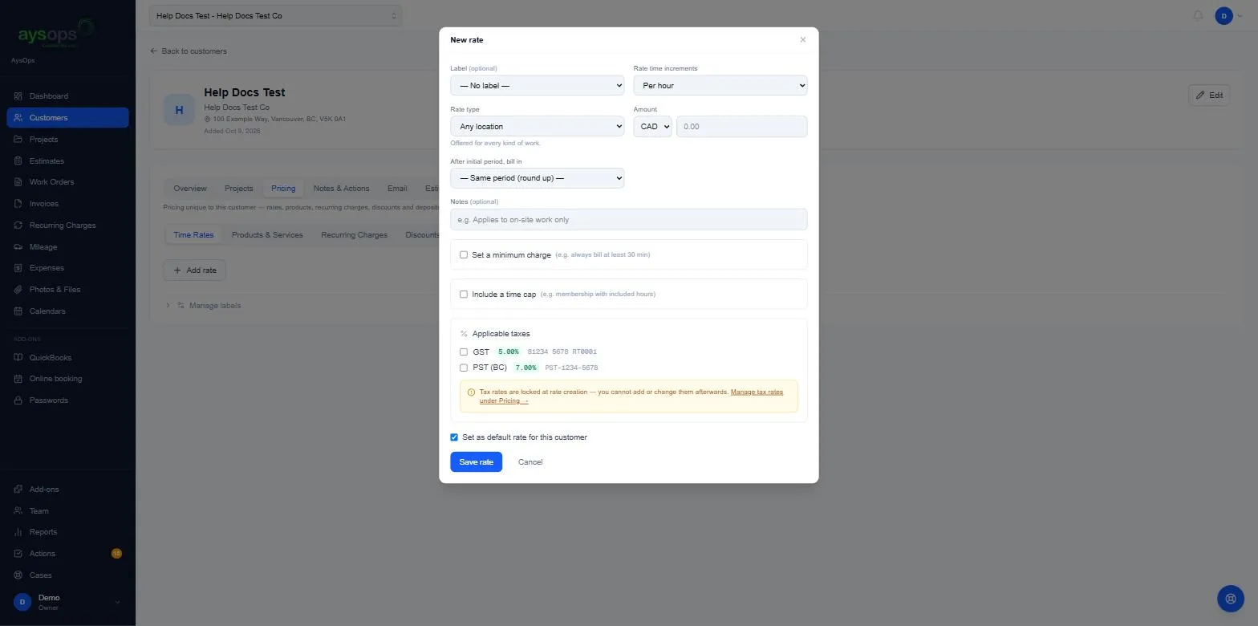This screenshot has height=626, width=1258.
Task: Tick the GST 5.00% tax checkbox
Action: (464, 352)
